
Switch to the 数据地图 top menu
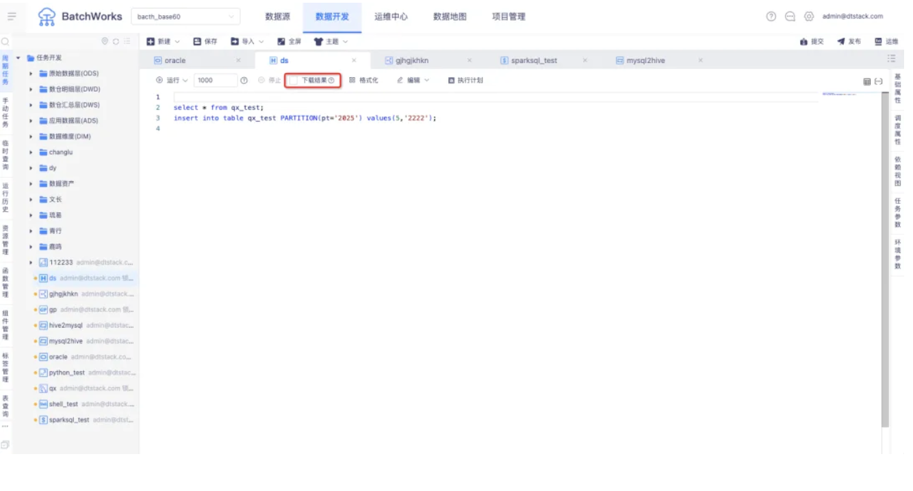[x=450, y=16]
